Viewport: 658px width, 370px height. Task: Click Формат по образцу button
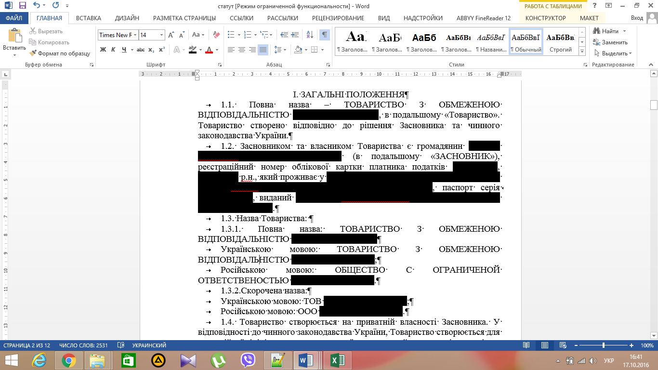point(60,53)
